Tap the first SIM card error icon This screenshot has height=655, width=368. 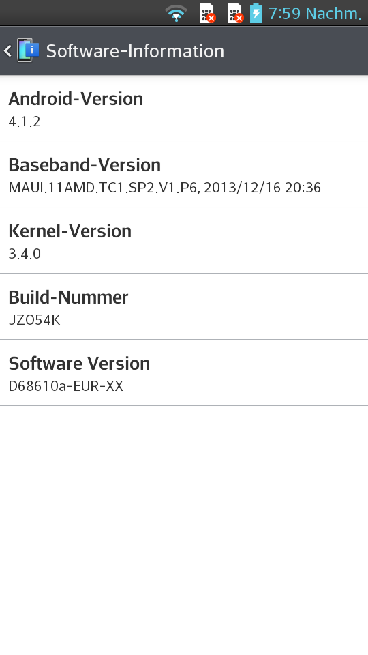coord(207,14)
